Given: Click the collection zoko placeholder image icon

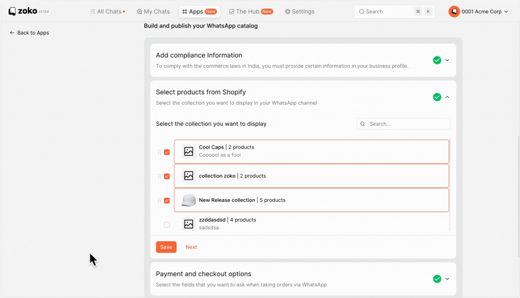Looking at the screenshot, I should coord(189,175).
